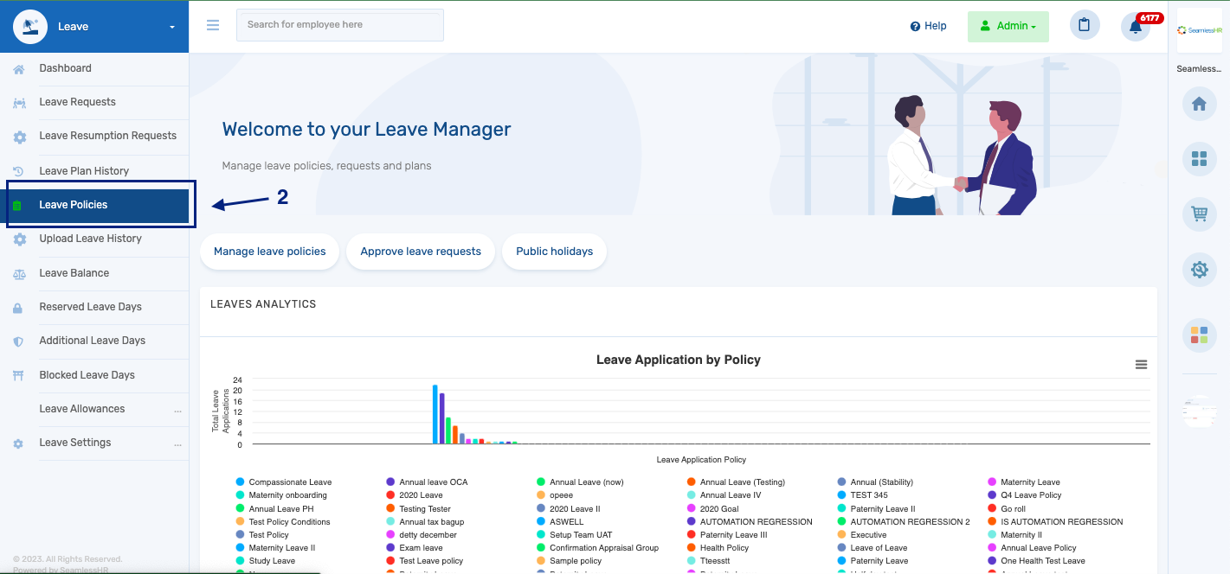Click the Reserved Leave Days lock icon
Screen dimensions: 1230x574
pyautogui.click(x=18, y=308)
